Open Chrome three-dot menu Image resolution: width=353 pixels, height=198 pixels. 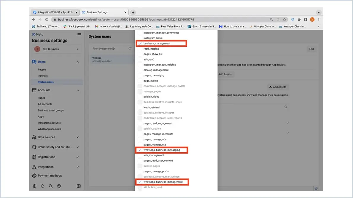(x=319, y=20)
